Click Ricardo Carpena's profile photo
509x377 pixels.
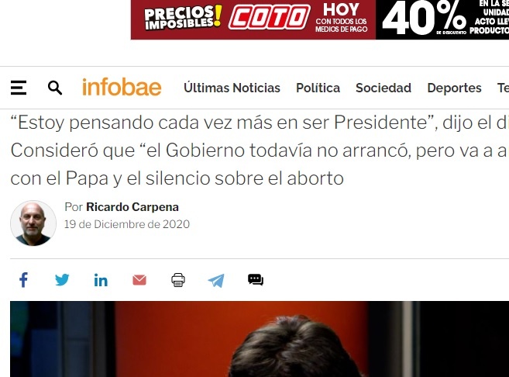click(x=33, y=223)
